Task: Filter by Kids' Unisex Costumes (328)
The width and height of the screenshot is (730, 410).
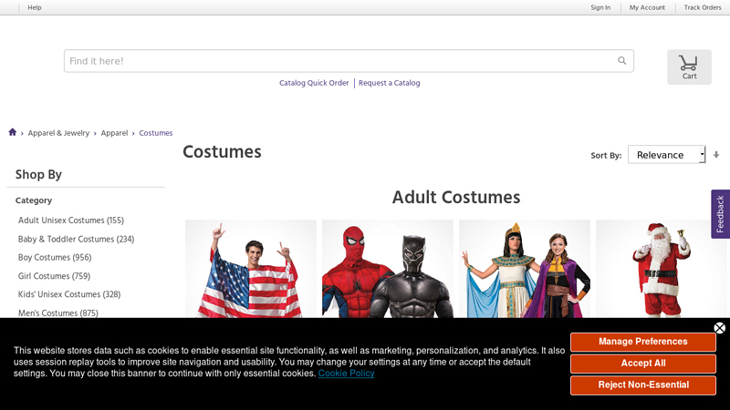Action: pos(69,294)
